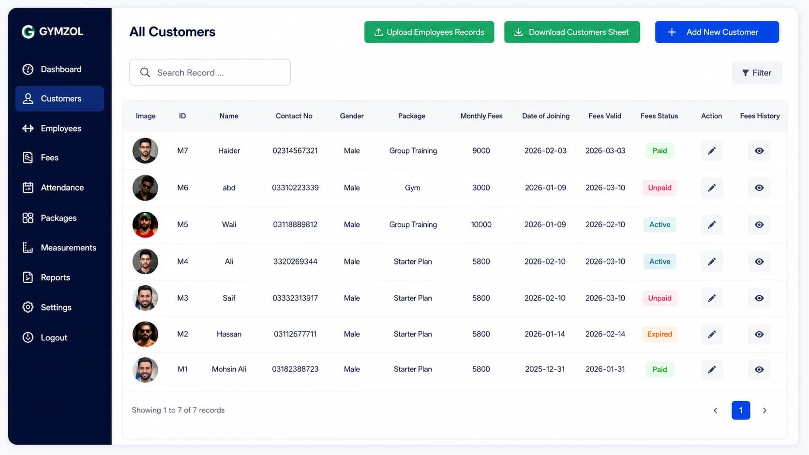Log out using the Logout item

coord(60,338)
